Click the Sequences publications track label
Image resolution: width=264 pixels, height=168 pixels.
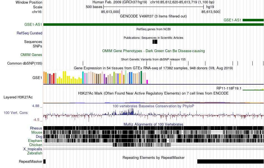[x=33, y=42]
